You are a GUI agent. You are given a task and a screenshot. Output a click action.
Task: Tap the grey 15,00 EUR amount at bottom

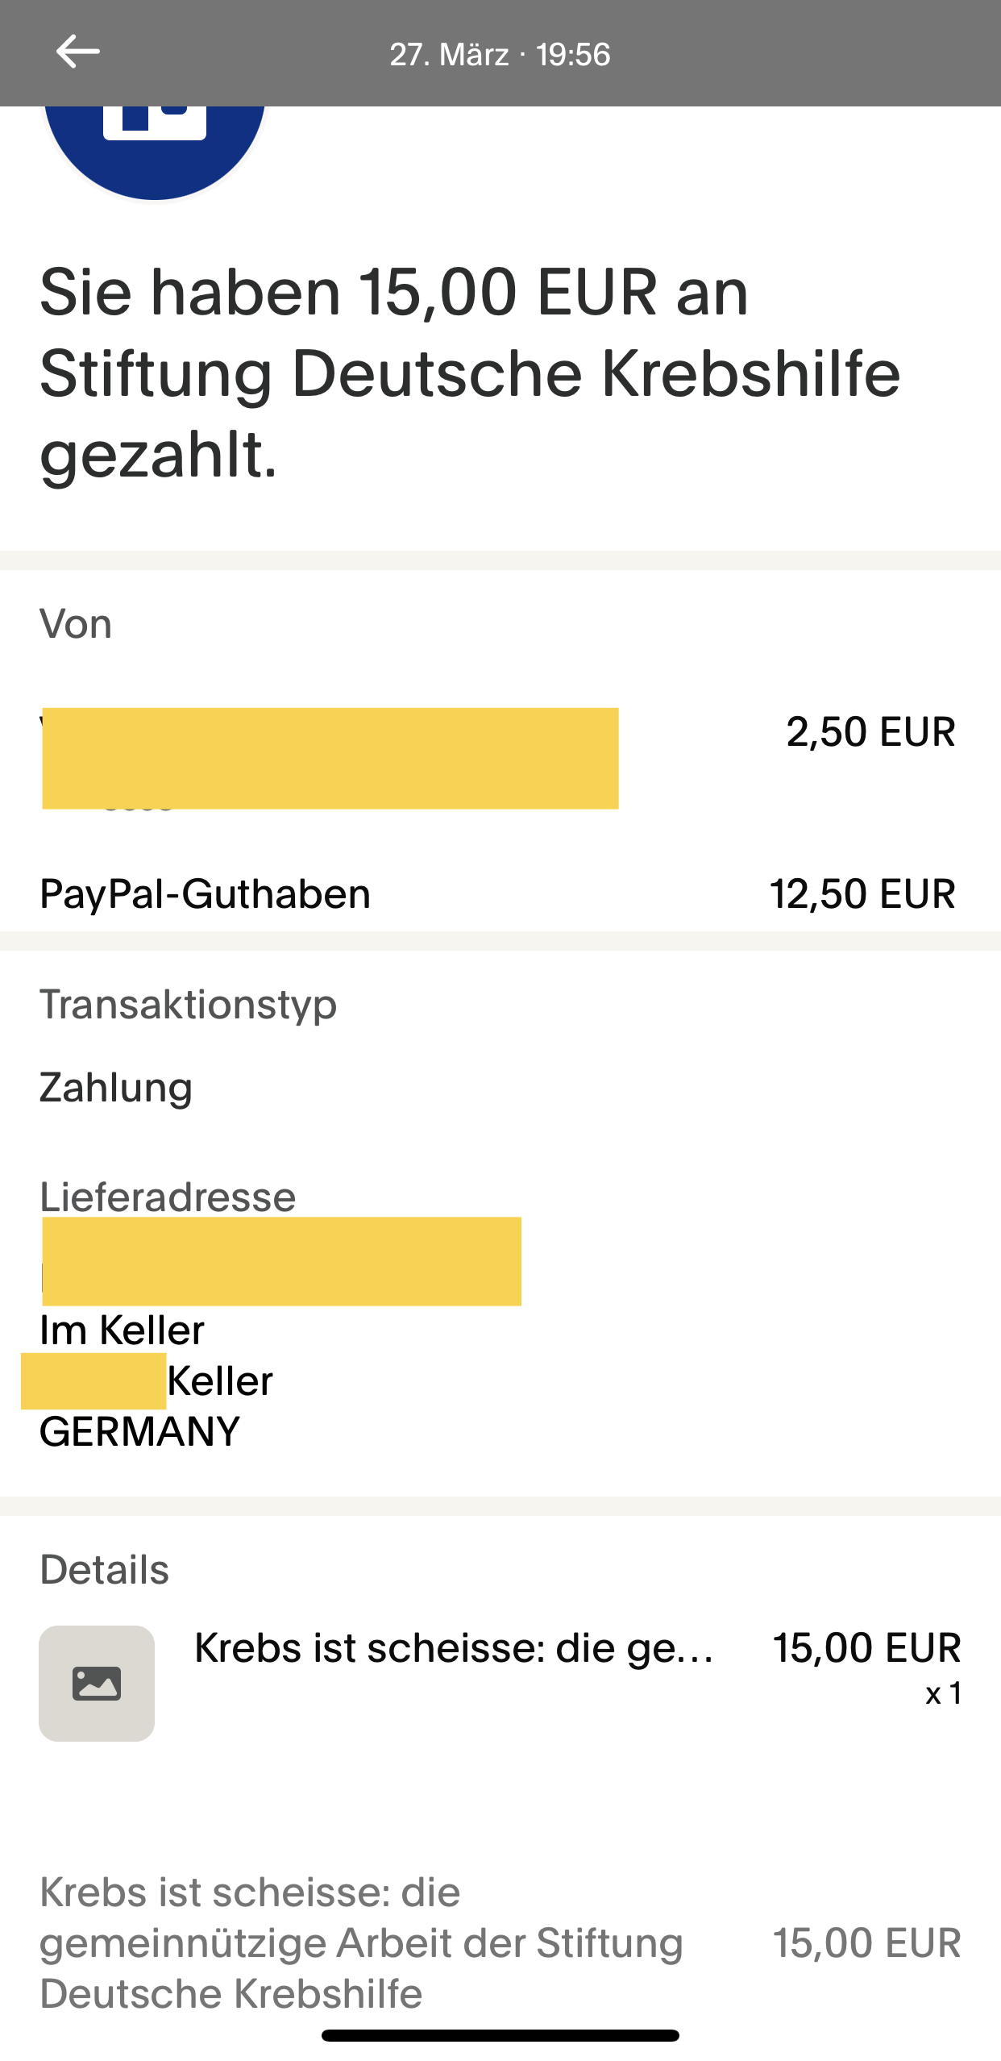(866, 1942)
